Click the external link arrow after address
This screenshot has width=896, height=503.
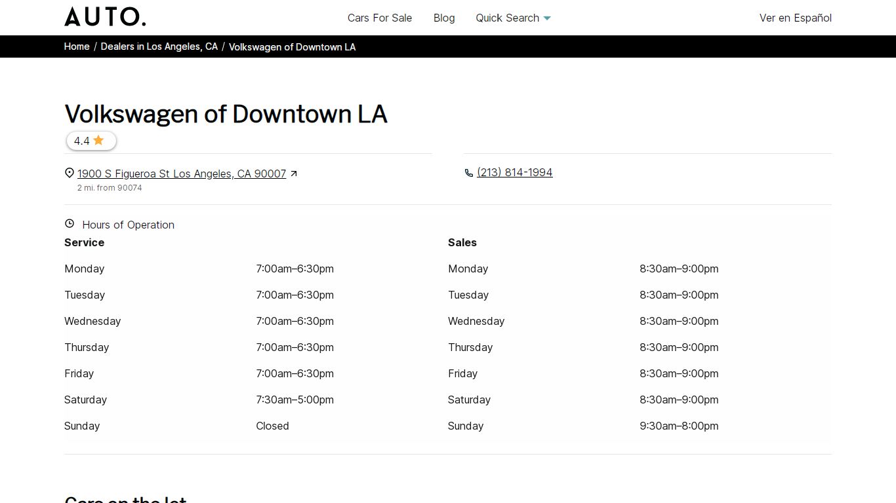[294, 174]
